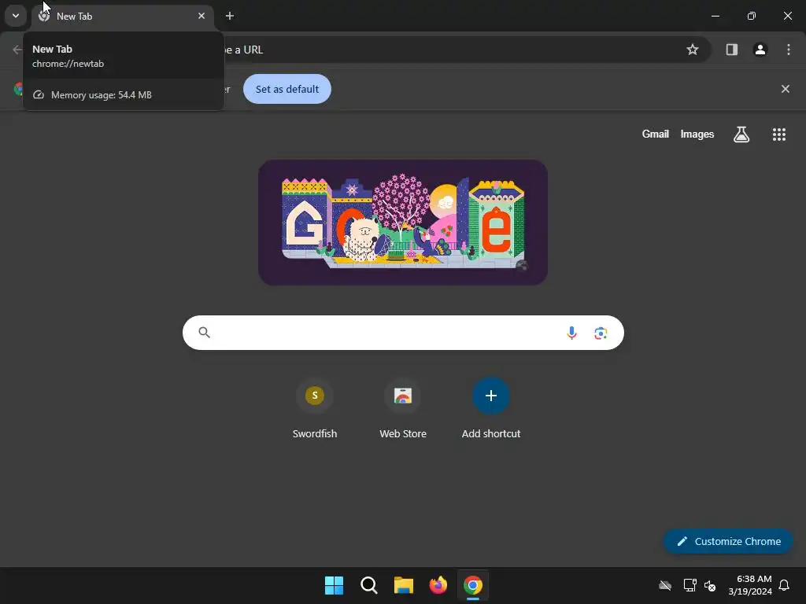
Task: Open the Swordfish shortcut
Action: click(x=315, y=408)
